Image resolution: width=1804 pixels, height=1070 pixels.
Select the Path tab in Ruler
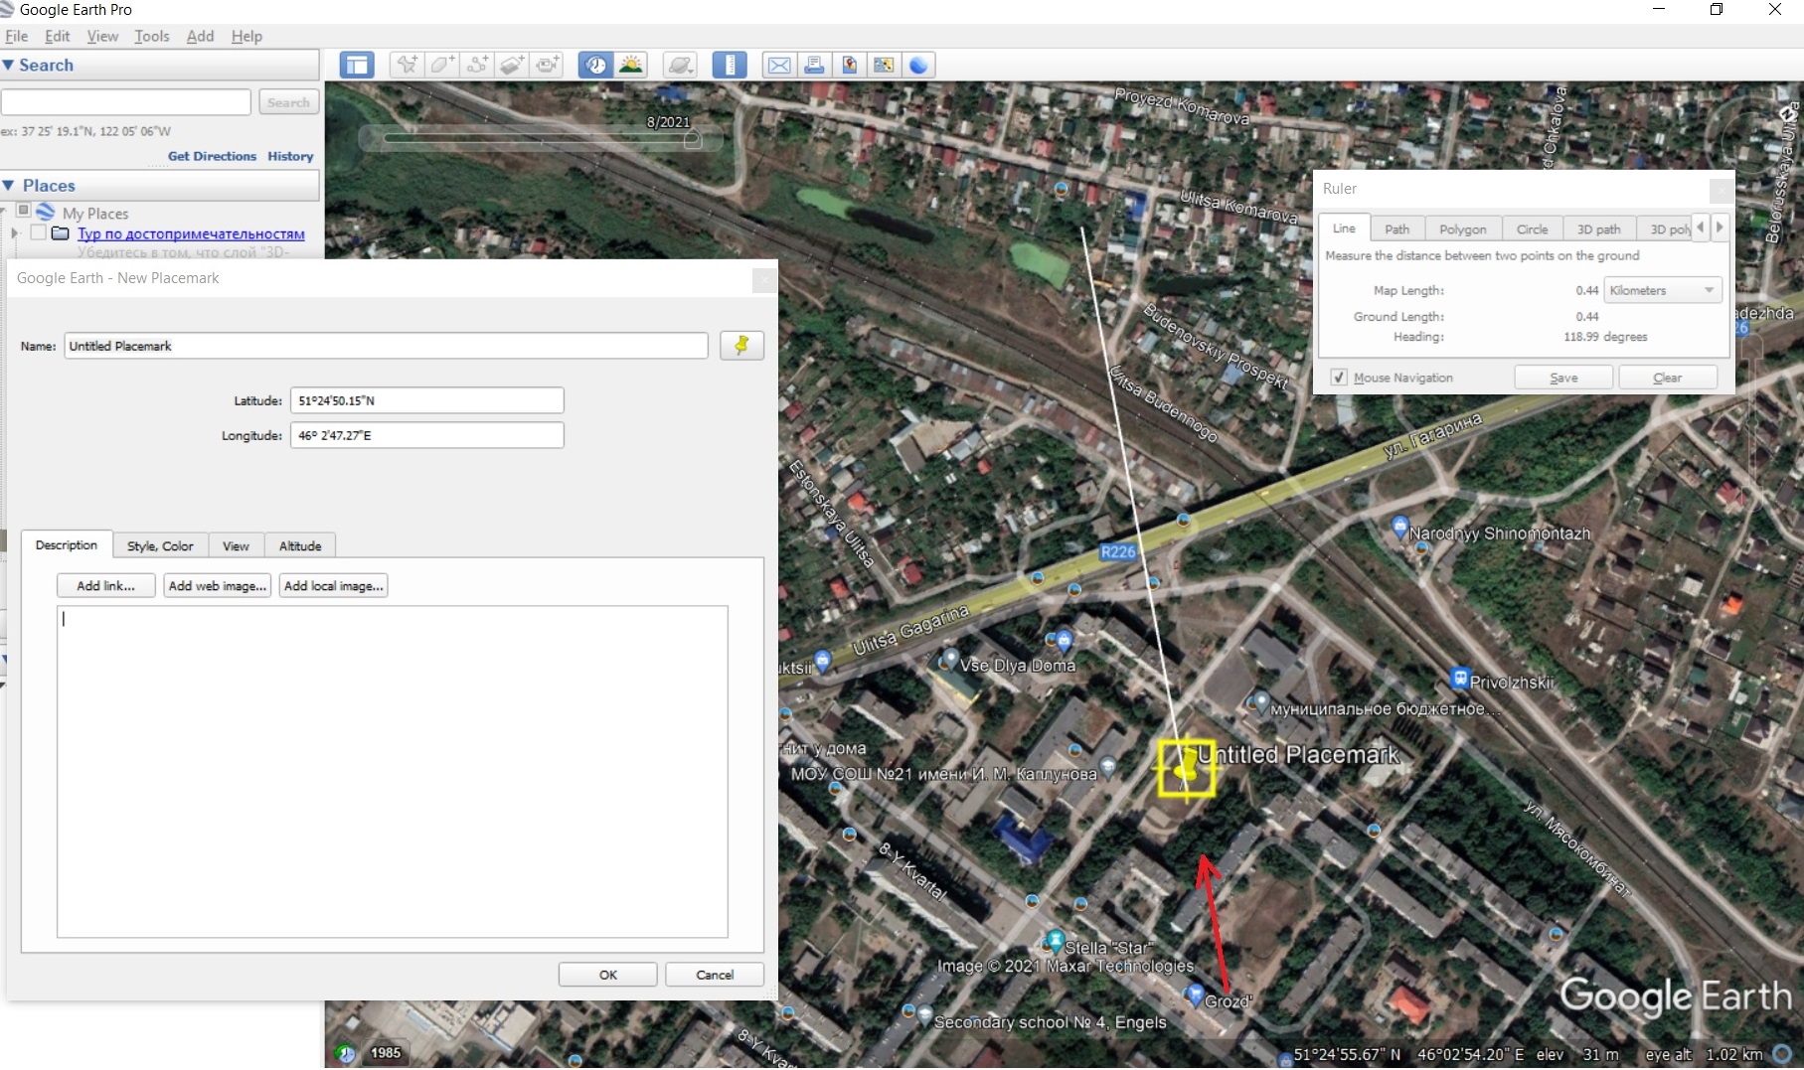point(1397,229)
